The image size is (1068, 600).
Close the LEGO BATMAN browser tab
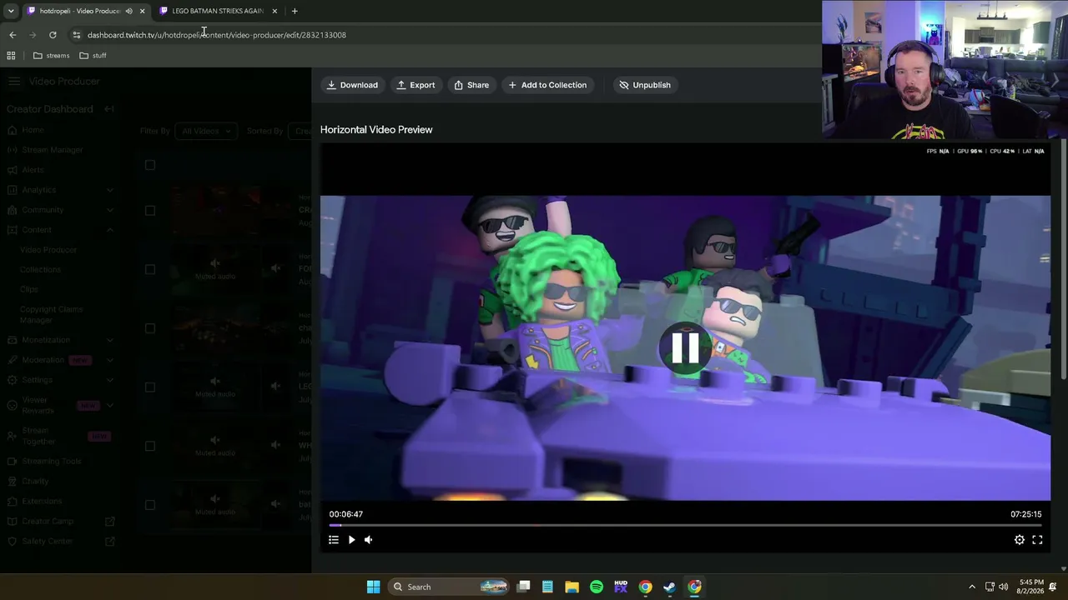coord(275,11)
